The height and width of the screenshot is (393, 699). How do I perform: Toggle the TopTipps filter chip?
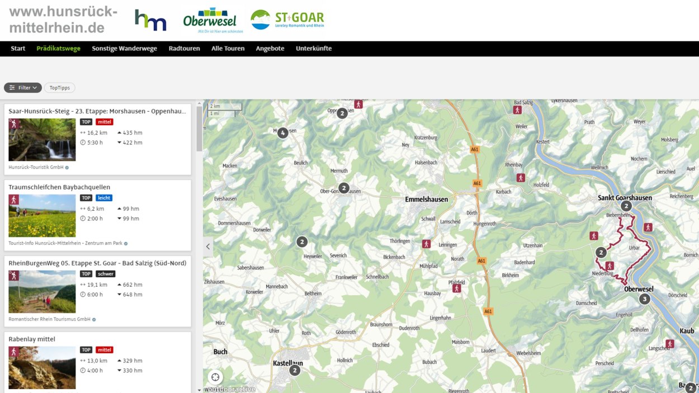tap(60, 88)
